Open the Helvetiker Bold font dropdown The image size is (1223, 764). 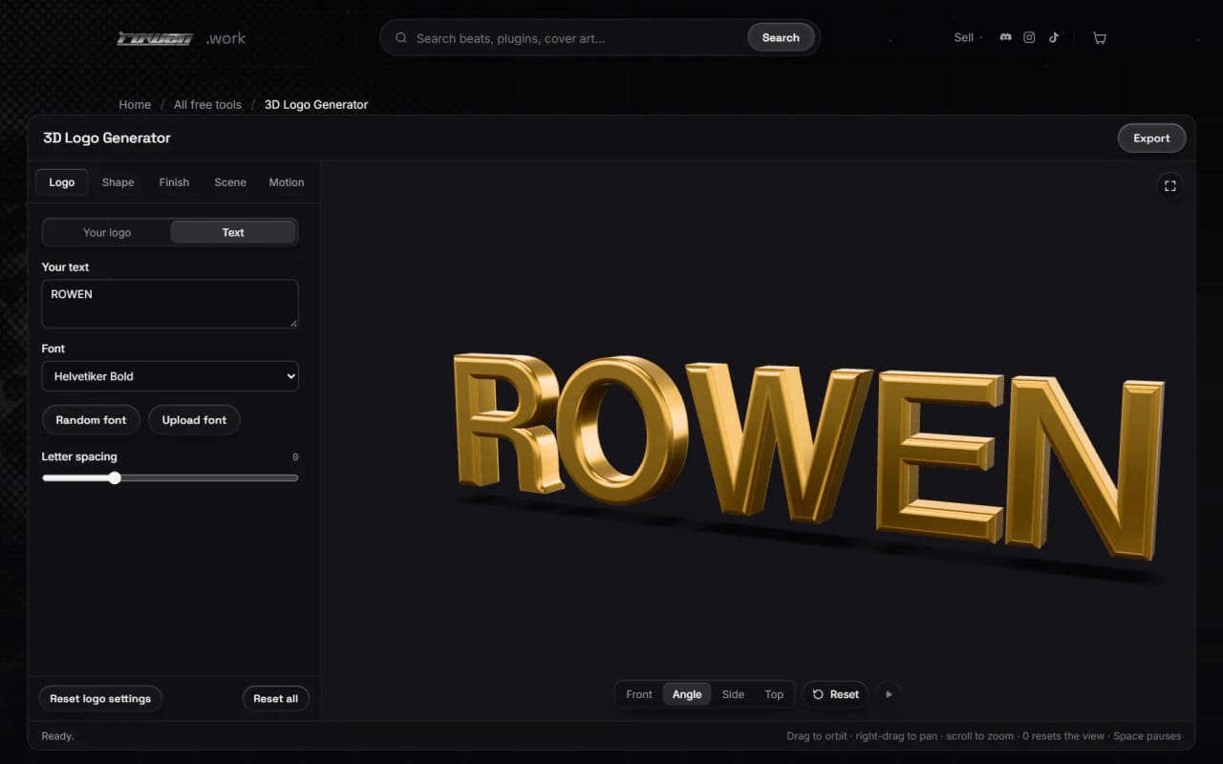170,376
